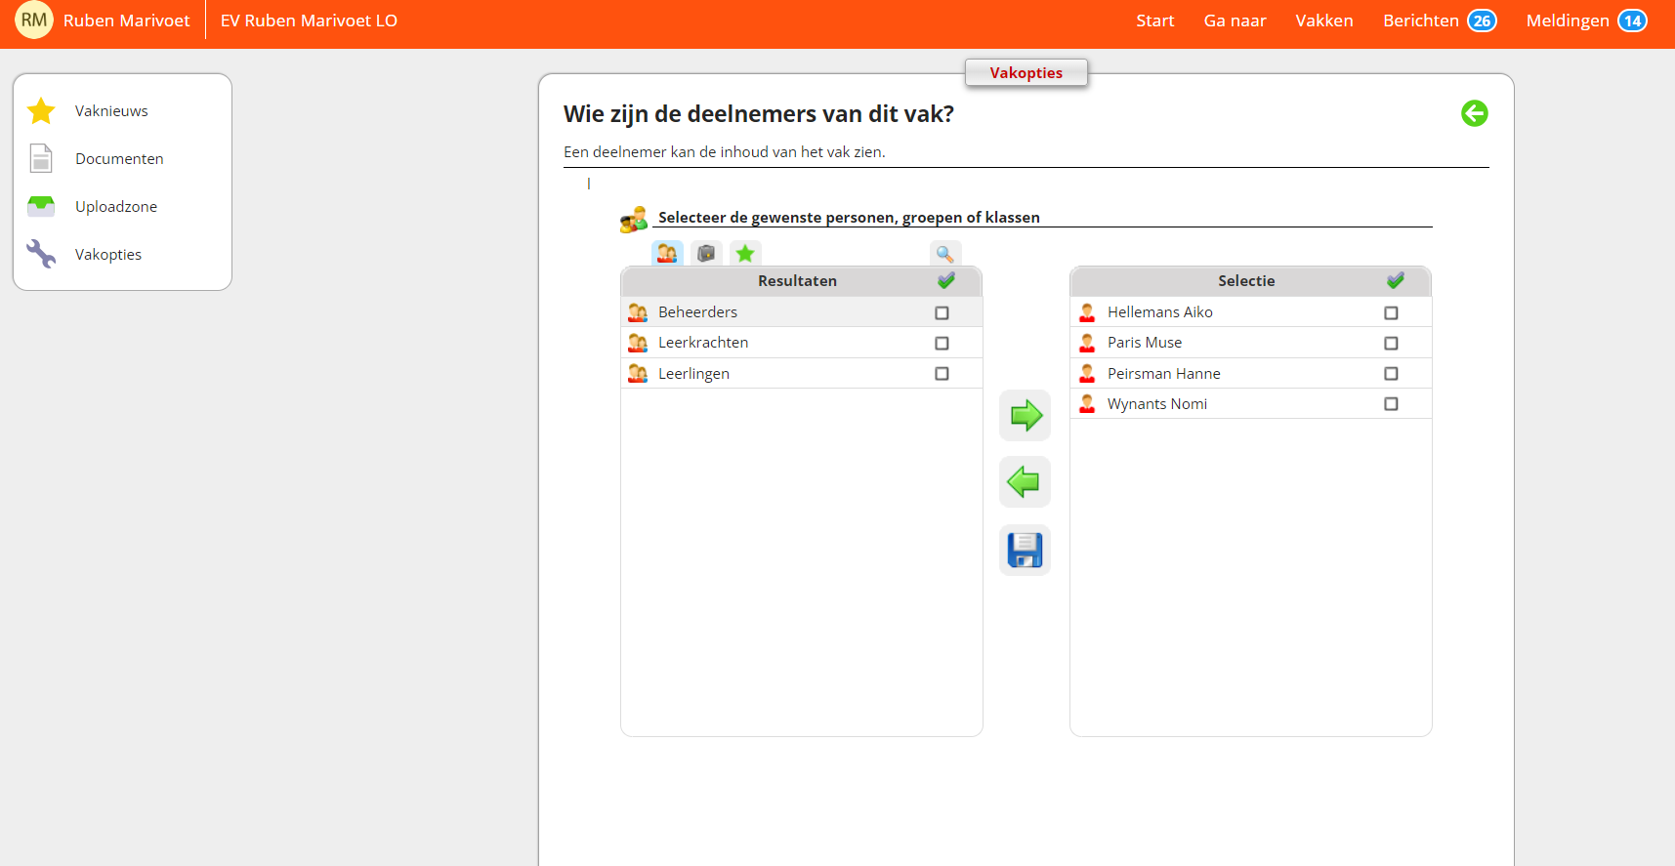Click the green right arrow to add selection
The image size is (1675, 866).
pos(1025,416)
